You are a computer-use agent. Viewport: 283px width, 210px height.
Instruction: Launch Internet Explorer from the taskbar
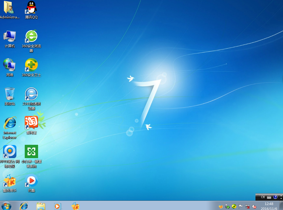24,206
